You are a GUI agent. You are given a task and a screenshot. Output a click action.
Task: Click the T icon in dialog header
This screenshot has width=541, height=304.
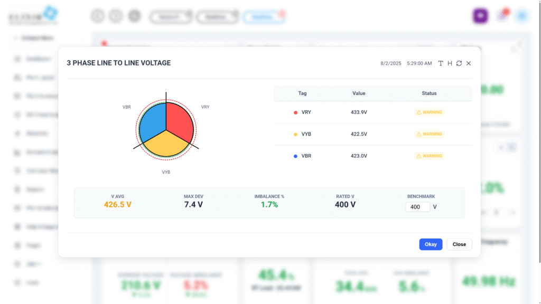click(441, 63)
